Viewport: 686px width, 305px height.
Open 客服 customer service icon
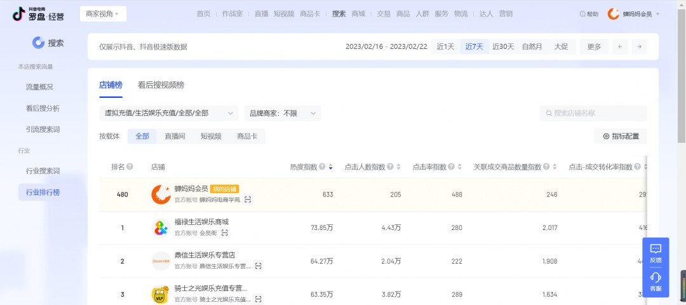pyautogui.click(x=656, y=282)
